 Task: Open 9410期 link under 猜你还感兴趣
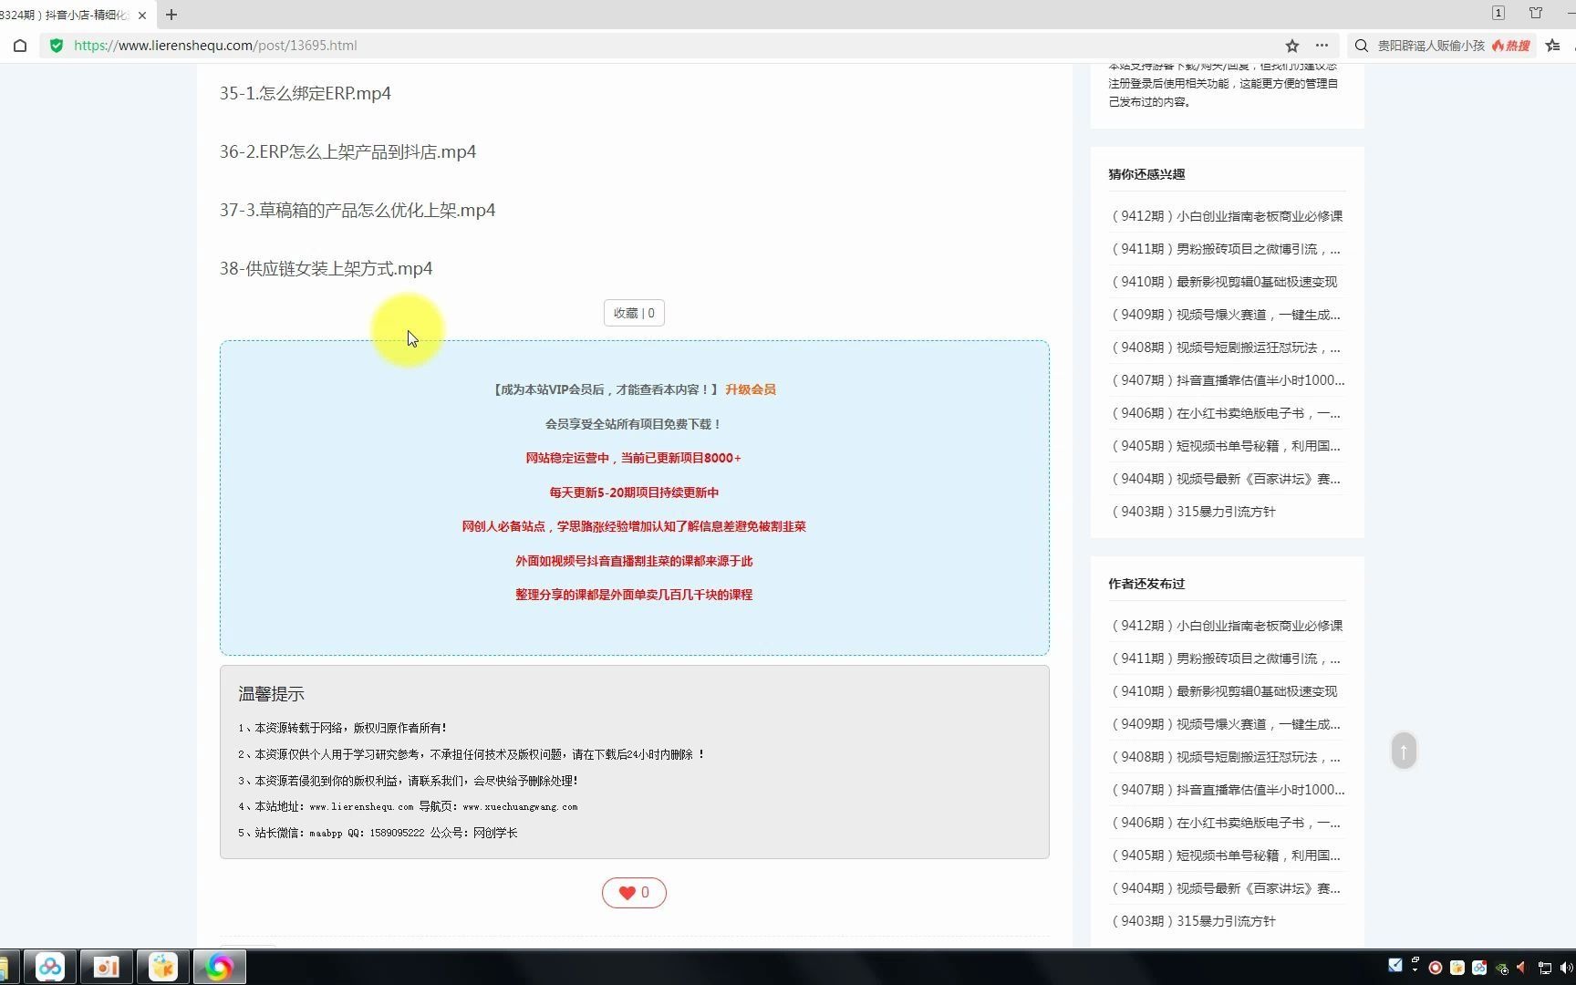[x=1223, y=282]
